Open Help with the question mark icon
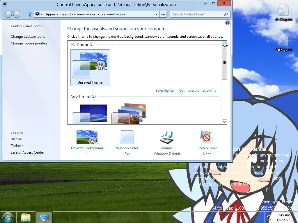This screenshot has height=223, width=298. (227, 23)
